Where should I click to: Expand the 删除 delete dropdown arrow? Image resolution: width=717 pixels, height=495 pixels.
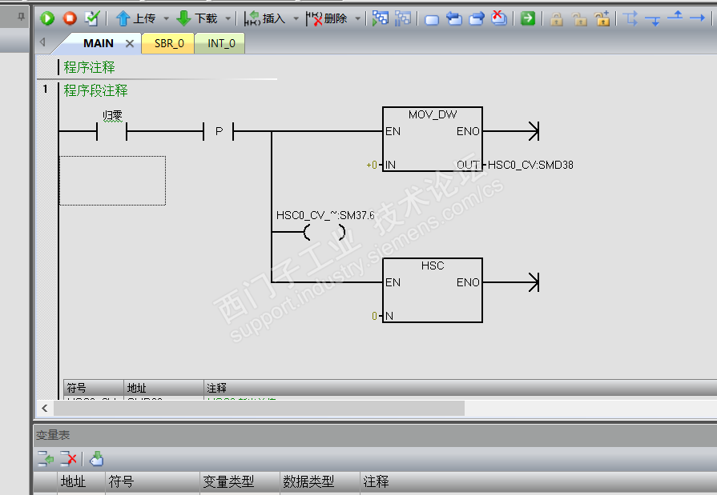[357, 18]
